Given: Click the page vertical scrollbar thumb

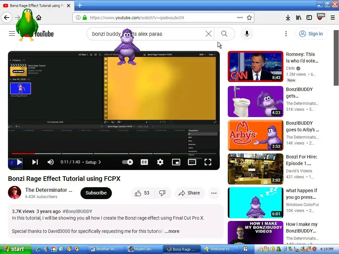Looking at the screenshot, I should tap(336, 58).
